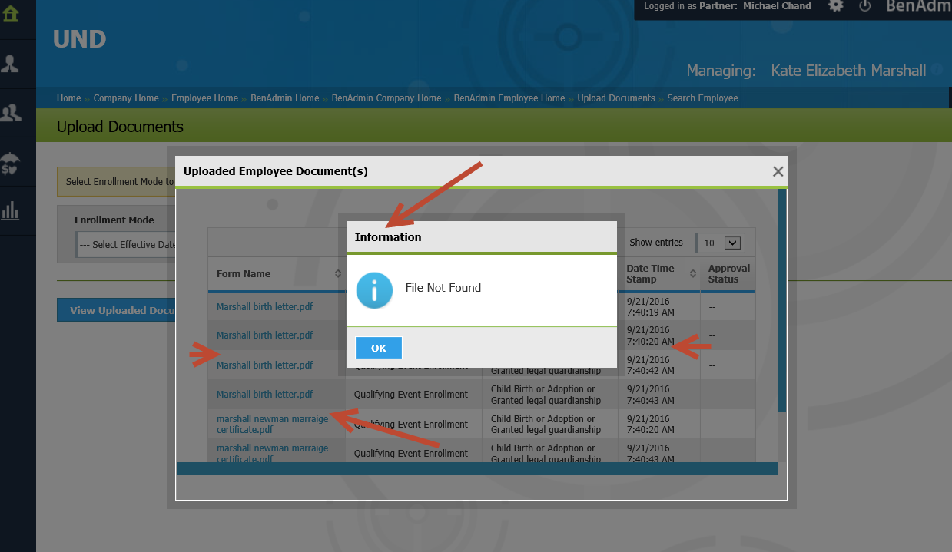The image size is (952, 552).
Task: Sort by Date Time Stamp column arrows
Action: pyautogui.click(x=692, y=273)
